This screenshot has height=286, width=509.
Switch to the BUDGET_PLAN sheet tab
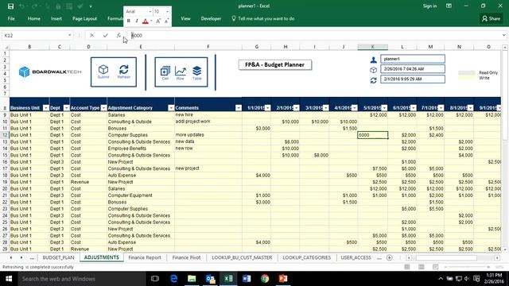[x=58, y=257]
